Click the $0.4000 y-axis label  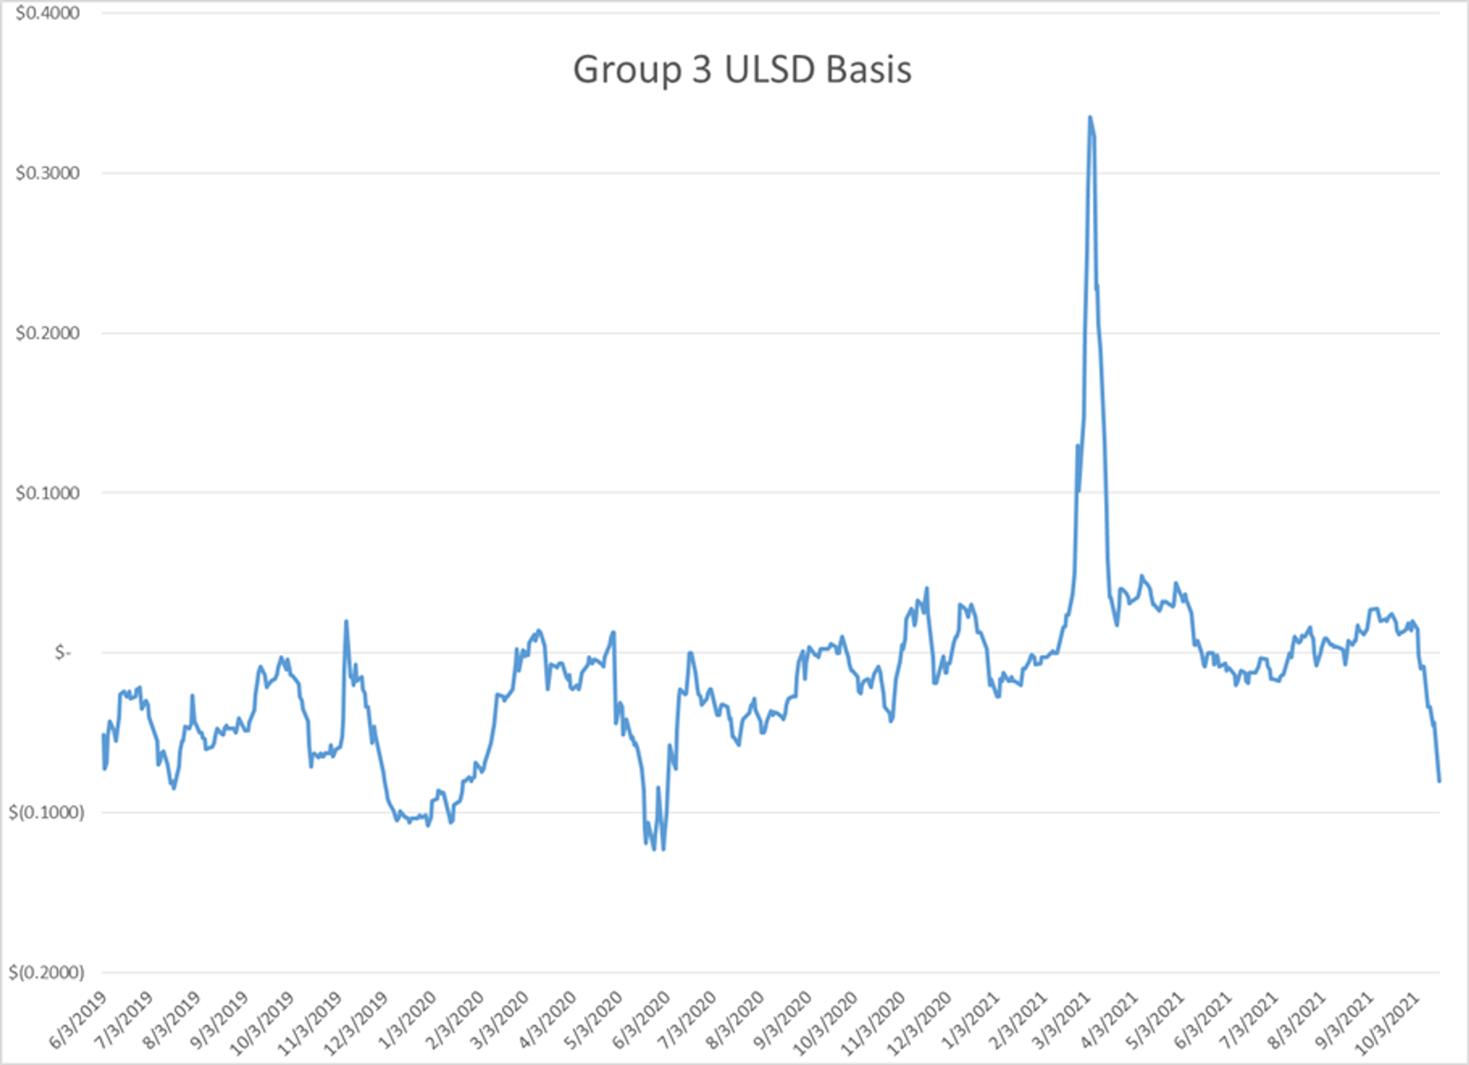(47, 13)
